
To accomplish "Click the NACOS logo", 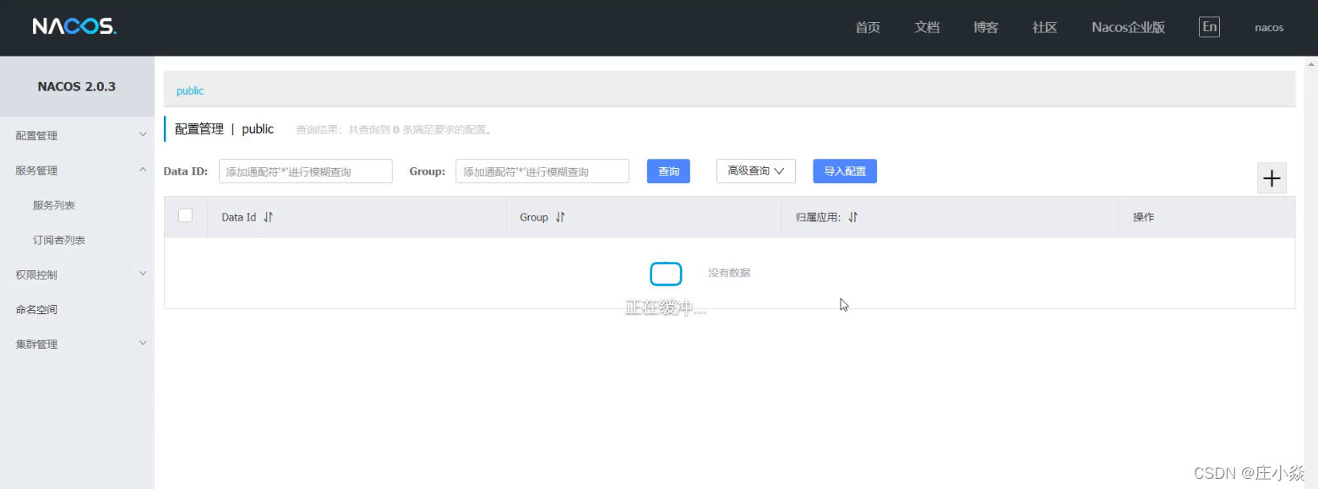I will (74, 26).
